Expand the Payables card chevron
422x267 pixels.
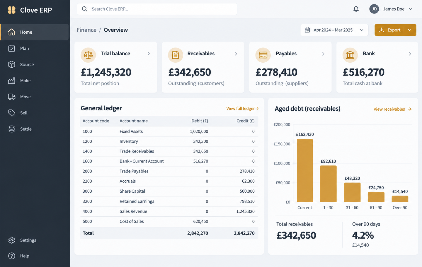(x=323, y=54)
